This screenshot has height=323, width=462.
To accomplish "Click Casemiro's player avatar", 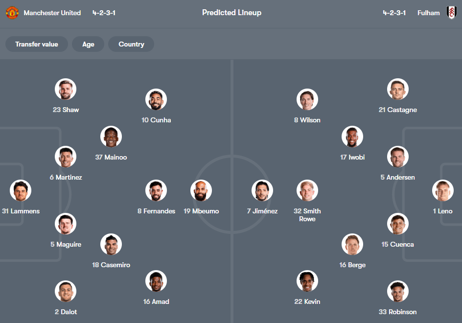I will point(111,244).
